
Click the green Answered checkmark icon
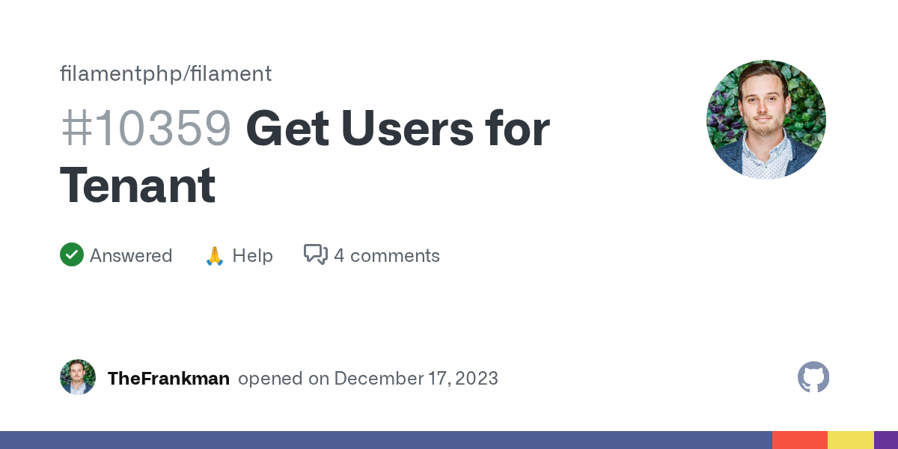(72, 255)
